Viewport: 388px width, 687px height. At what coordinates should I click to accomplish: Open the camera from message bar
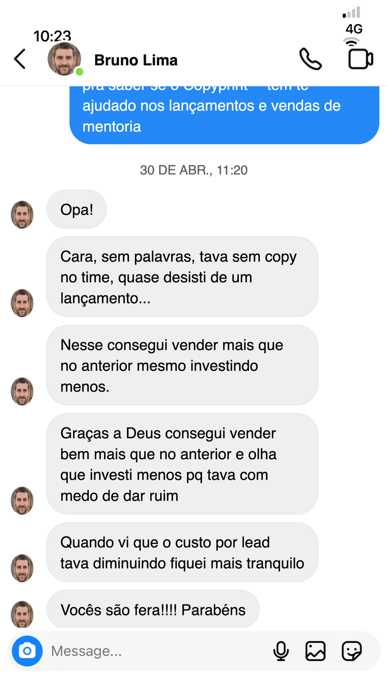(27, 651)
